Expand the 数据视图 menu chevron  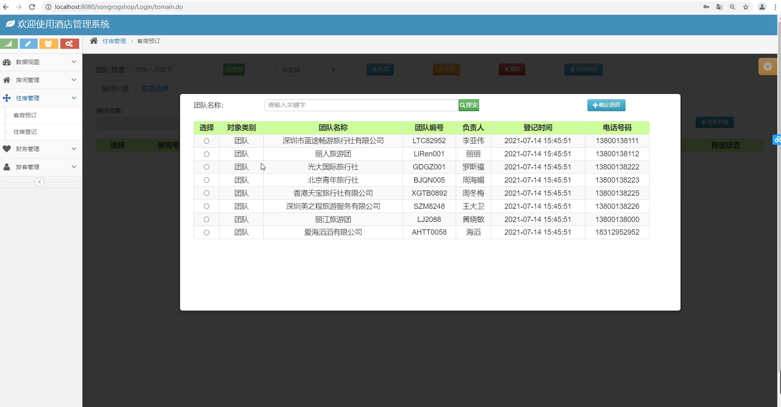(x=74, y=62)
